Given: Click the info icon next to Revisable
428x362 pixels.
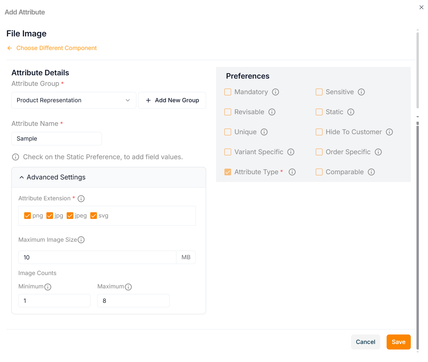Looking at the screenshot, I should (272, 112).
